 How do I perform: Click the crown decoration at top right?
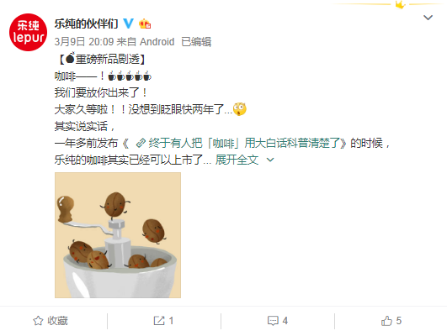point(401,4)
